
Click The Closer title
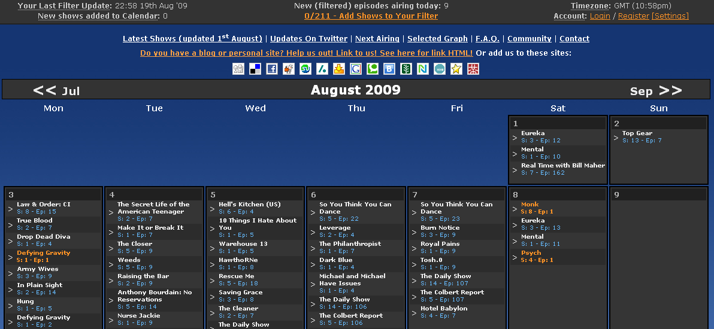[x=135, y=244]
